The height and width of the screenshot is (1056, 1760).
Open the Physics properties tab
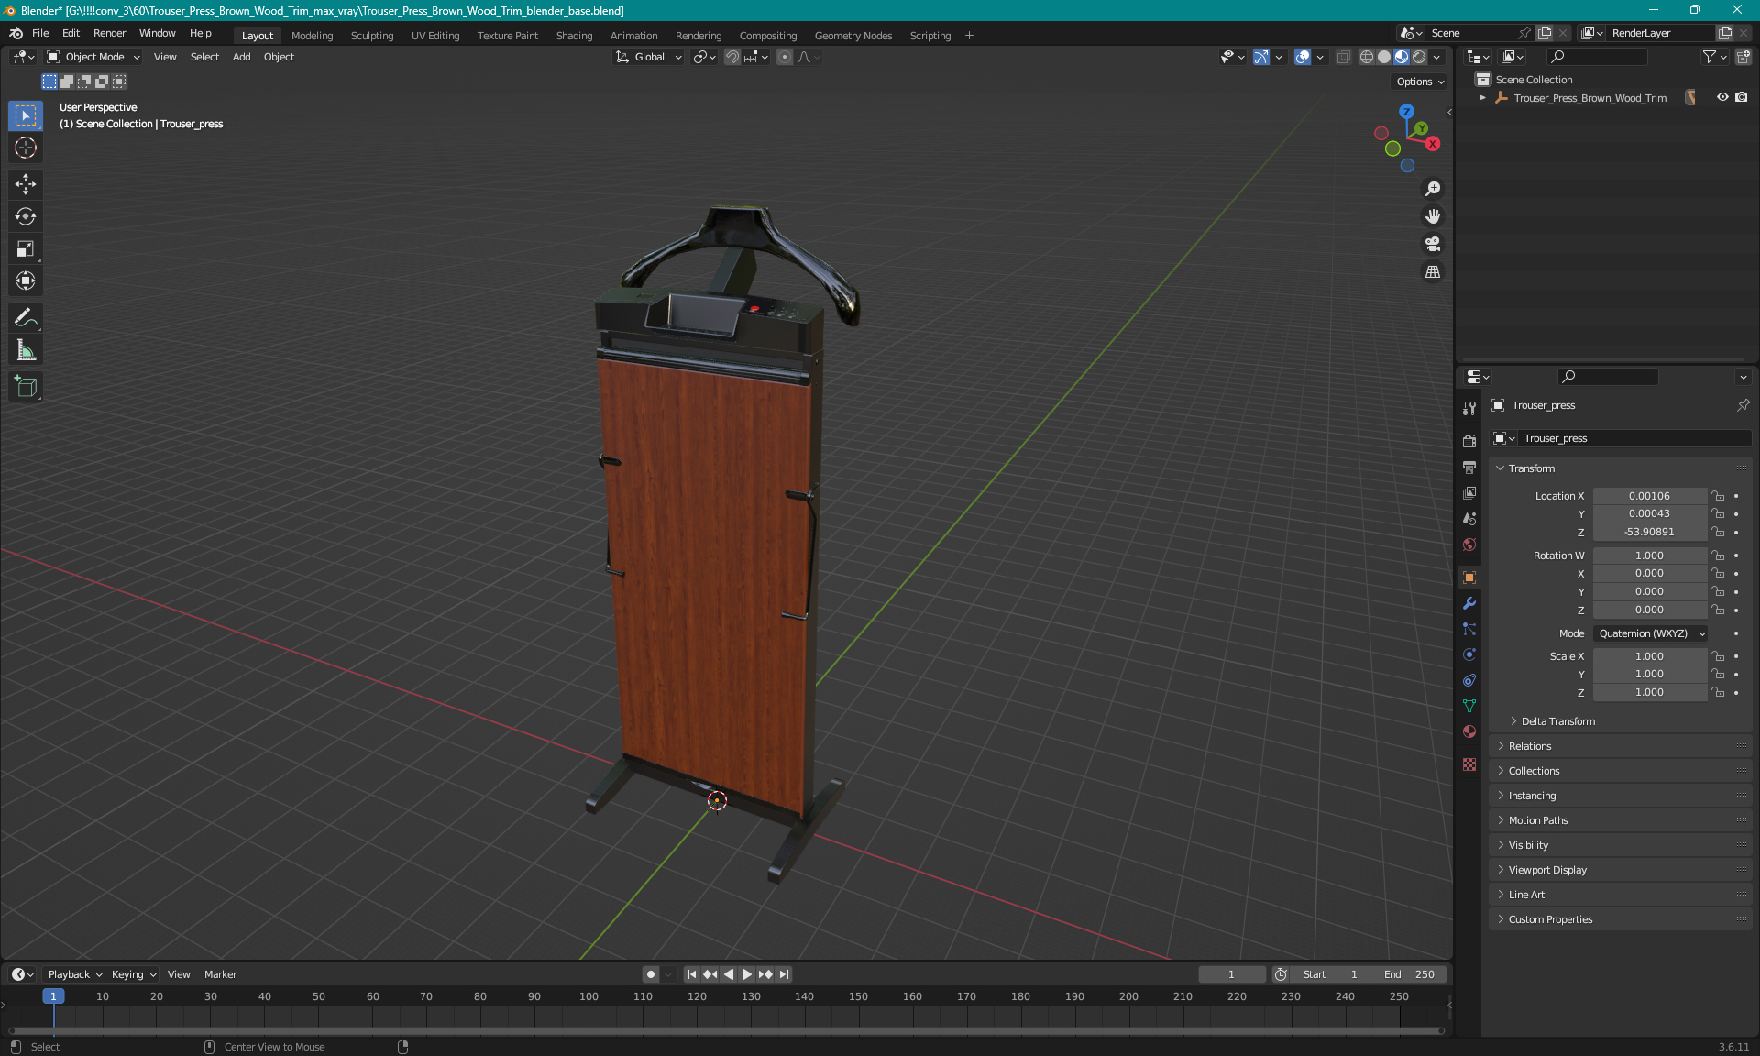pyautogui.click(x=1469, y=654)
